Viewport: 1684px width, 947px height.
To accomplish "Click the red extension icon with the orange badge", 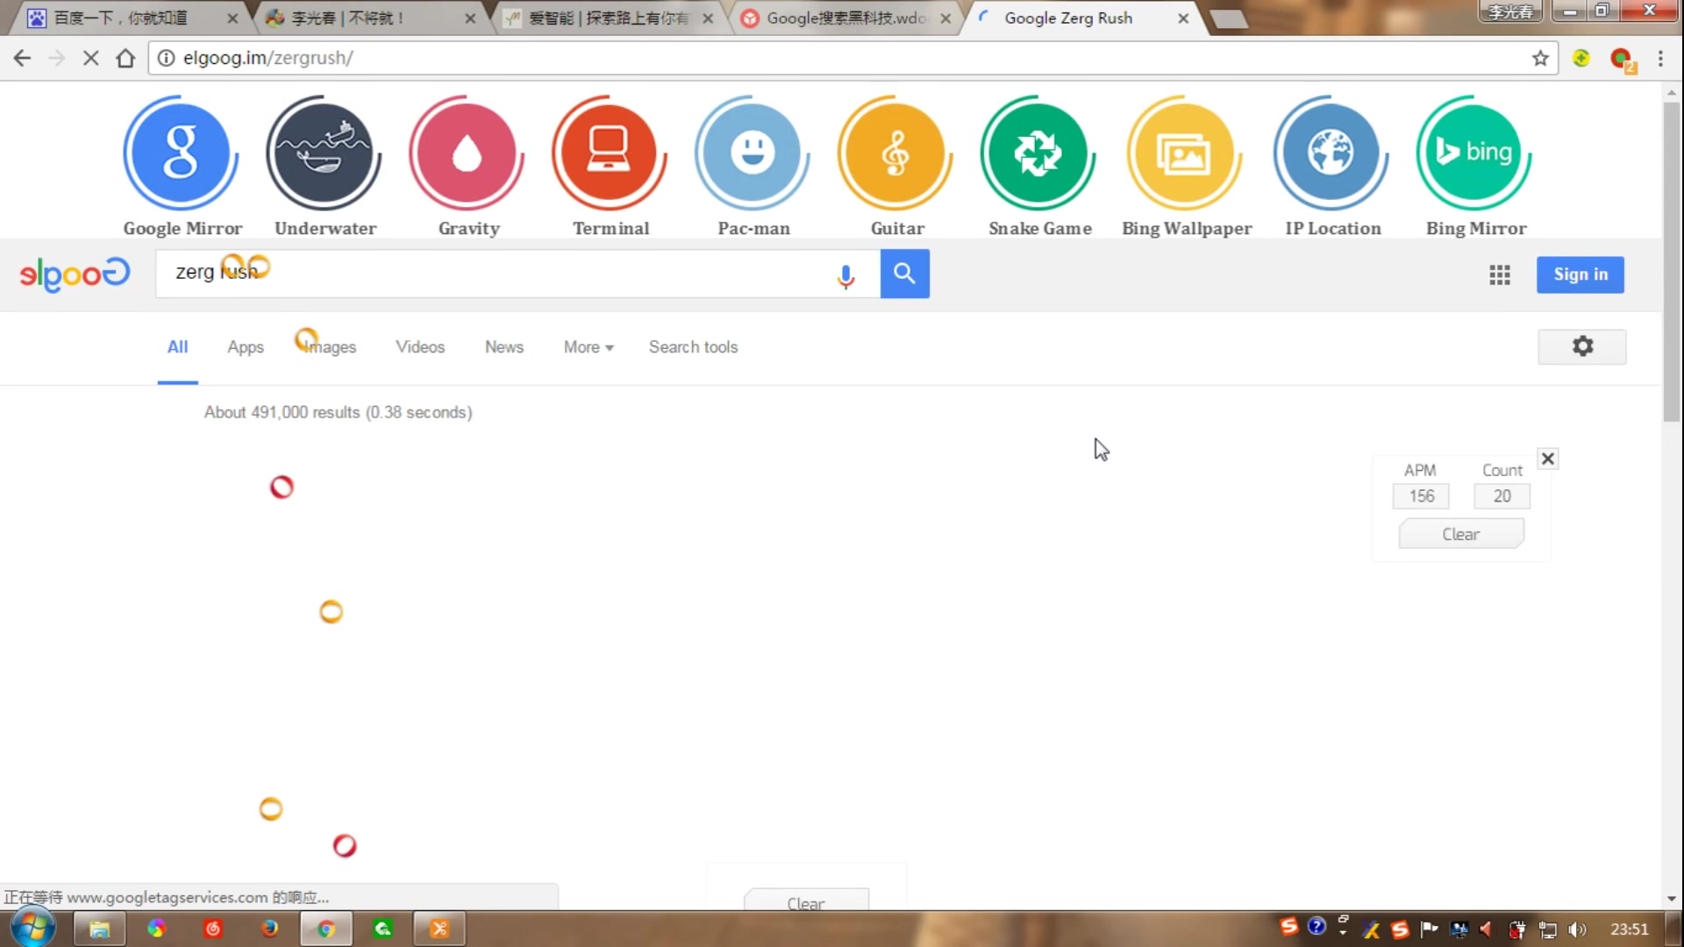I will pos(1623,59).
